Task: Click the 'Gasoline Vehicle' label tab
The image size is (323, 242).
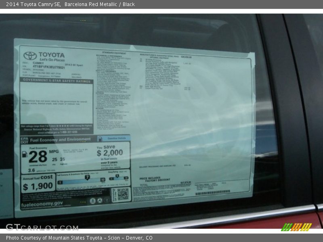Action: [117, 138]
